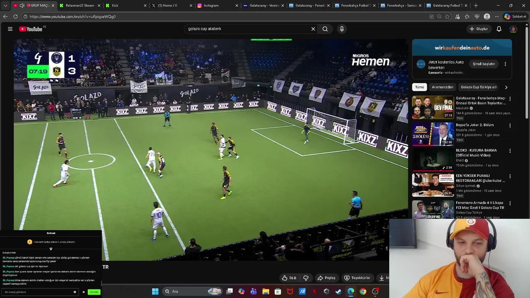Image resolution: width=530 pixels, height=298 pixels.
Task: Open a new browser tab with plus
Action: [475, 5]
